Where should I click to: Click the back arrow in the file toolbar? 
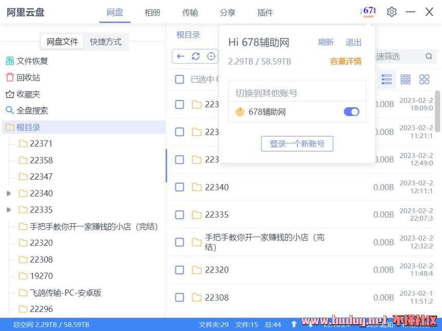[x=180, y=56]
